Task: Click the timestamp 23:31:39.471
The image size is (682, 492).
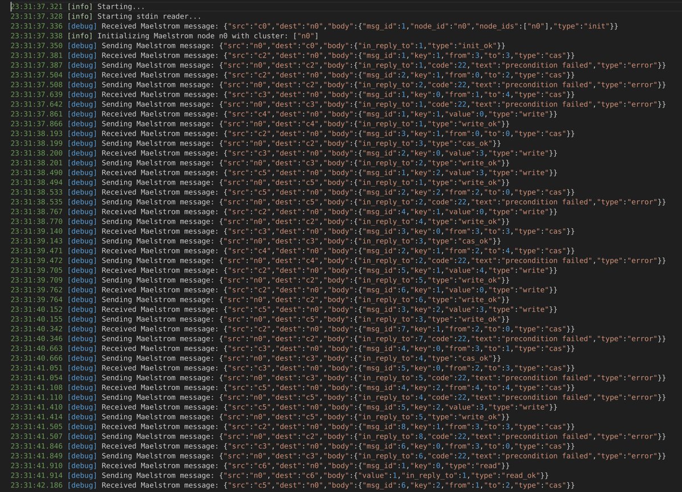Action: click(37, 250)
